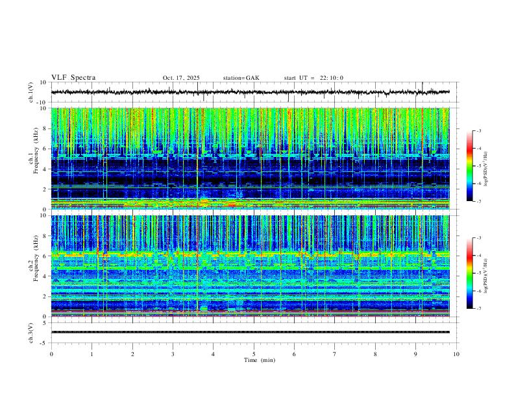The image size is (514, 397).
Task: Click time axis tick label "0"
Action: point(51,354)
